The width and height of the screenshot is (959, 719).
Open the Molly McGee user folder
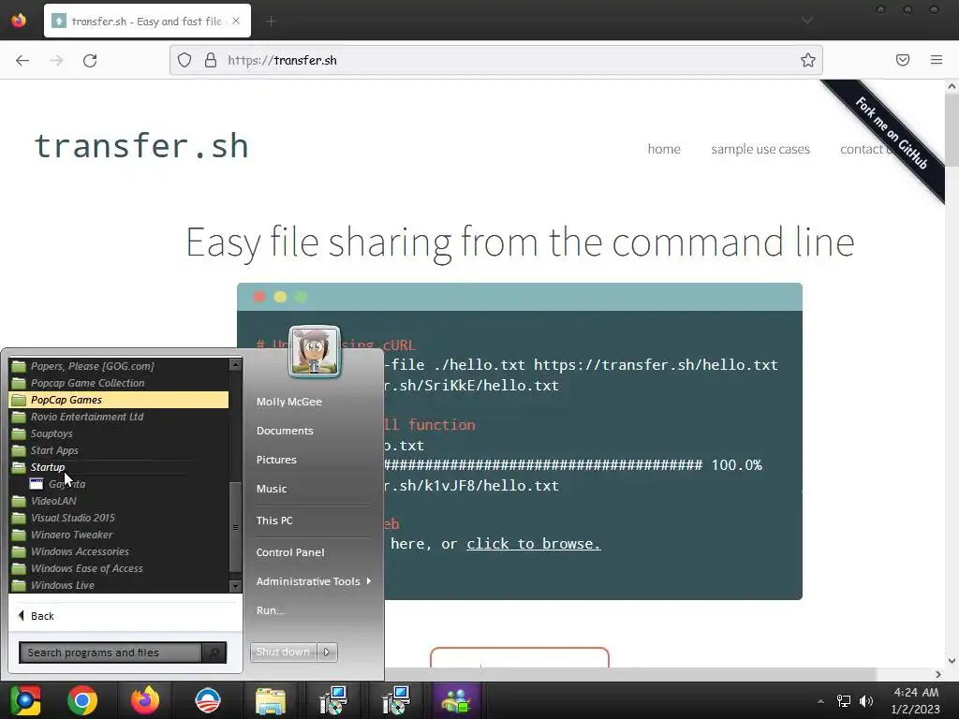[288, 402]
